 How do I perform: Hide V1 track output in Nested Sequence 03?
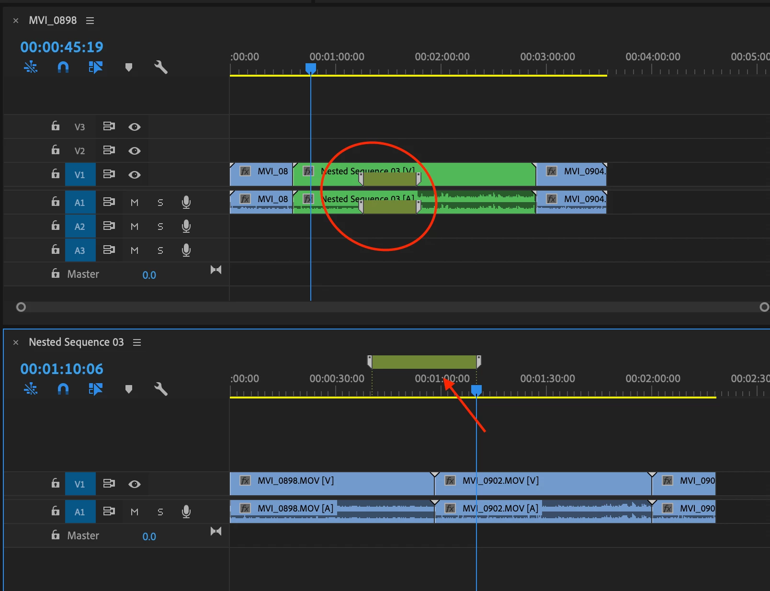tap(135, 484)
